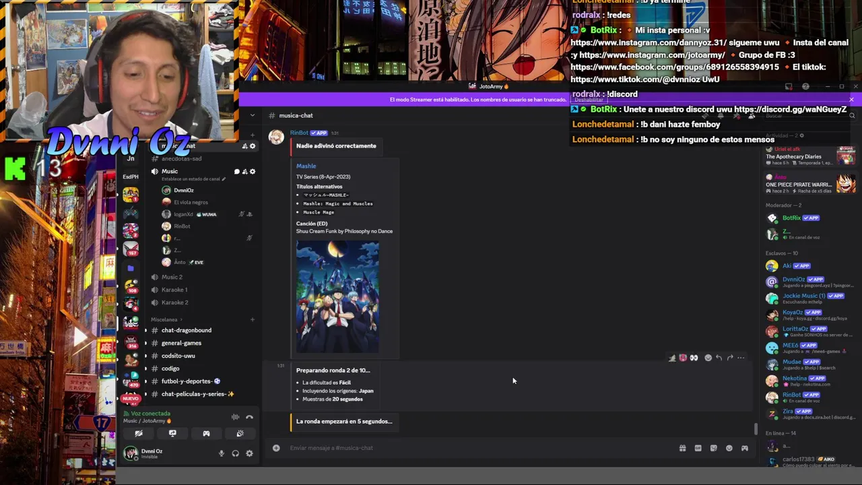Open Discord user settings gear
862x485 pixels.
tap(249, 453)
